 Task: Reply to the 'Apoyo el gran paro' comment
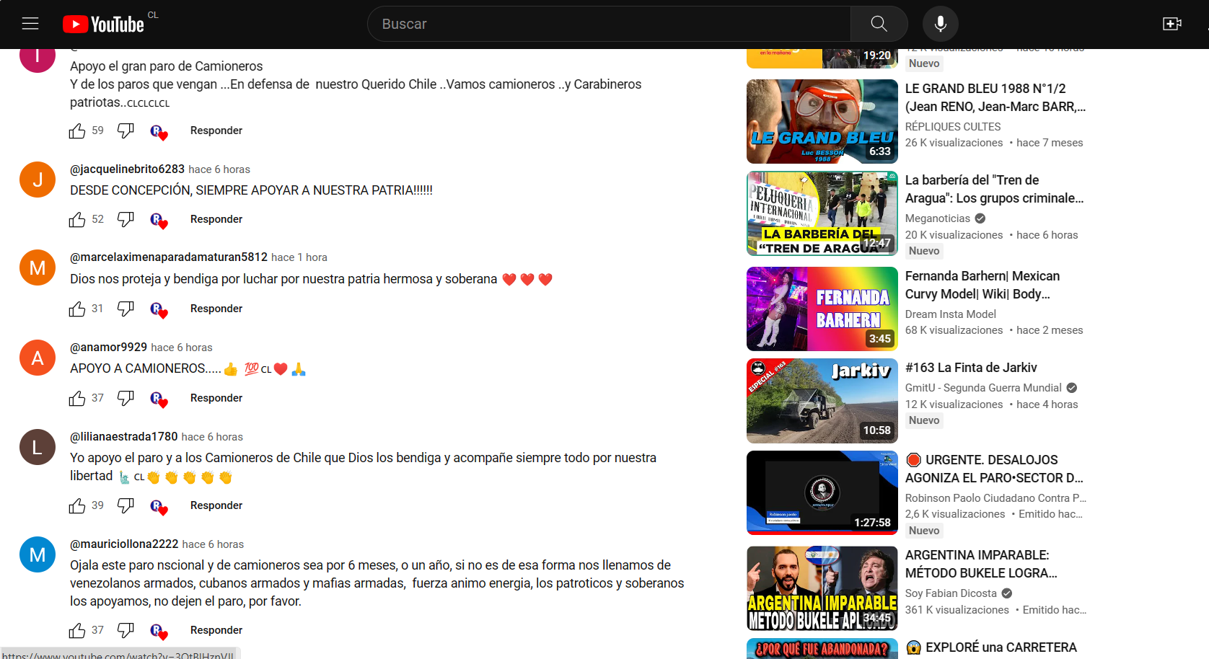(x=216, y=131)
